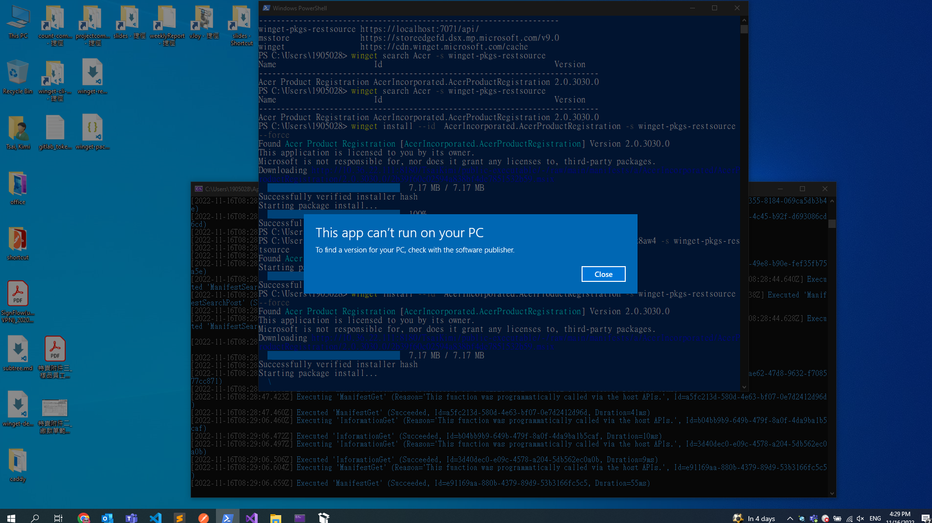The image size is (932, 523).
Task: Open taskbar Search
Action: (x=35, y=518)
